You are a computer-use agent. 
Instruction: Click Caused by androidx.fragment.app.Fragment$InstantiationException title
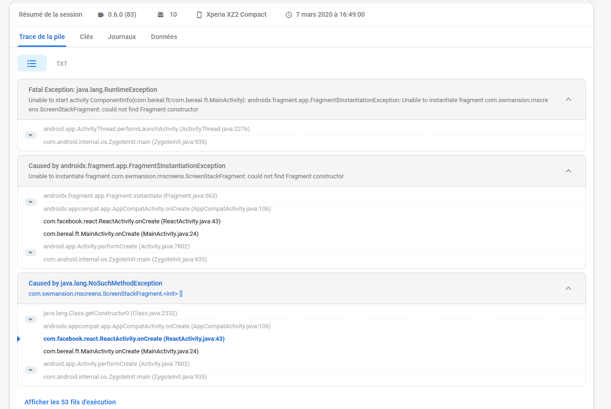click(x=127, y=166)
